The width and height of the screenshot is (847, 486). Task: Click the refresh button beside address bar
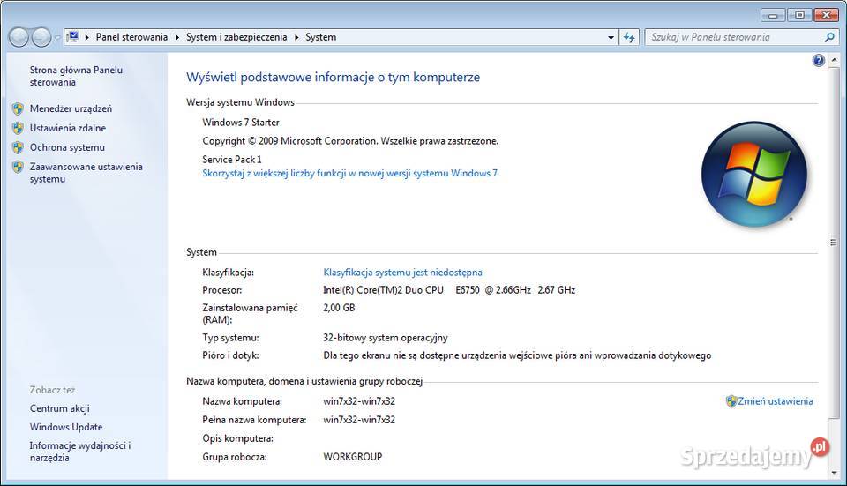point(629,37)
